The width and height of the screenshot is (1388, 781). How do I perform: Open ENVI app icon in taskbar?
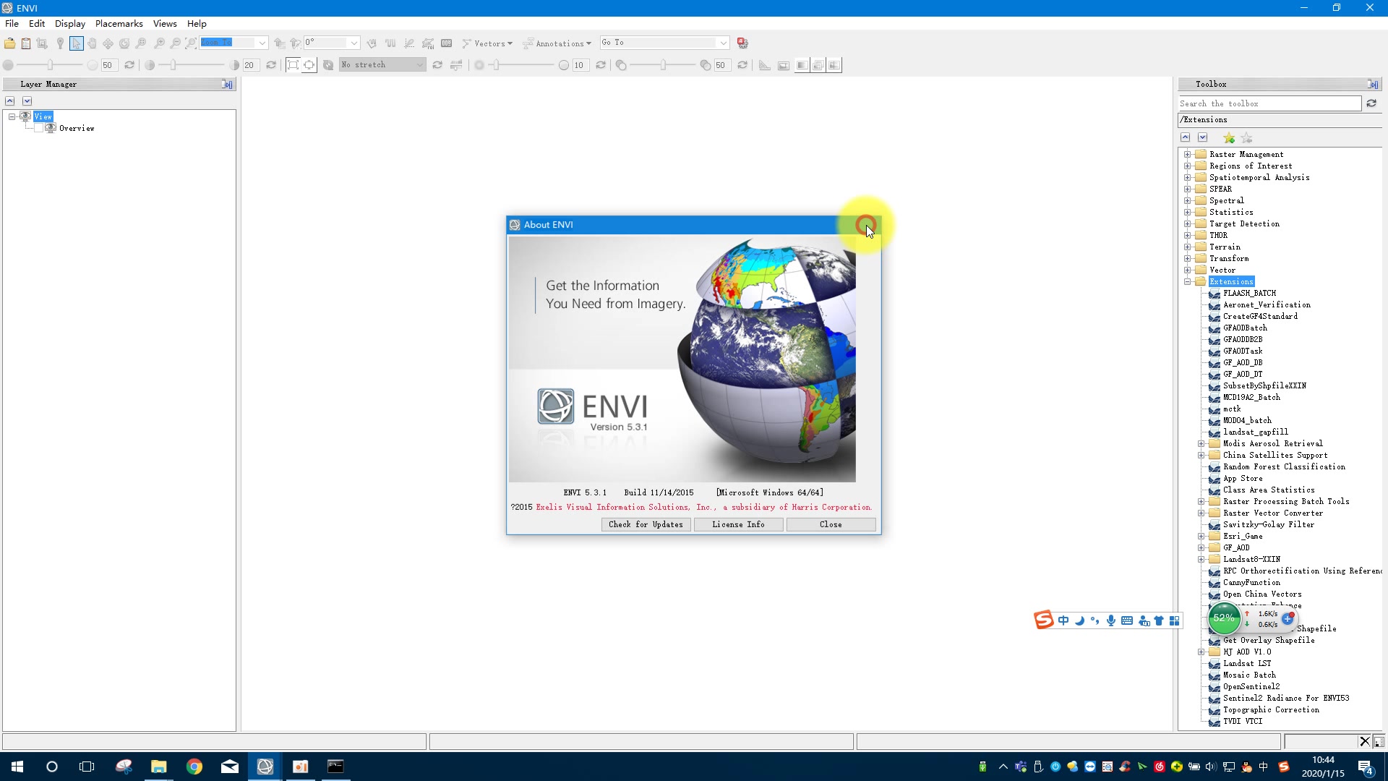tap(265, 767)
